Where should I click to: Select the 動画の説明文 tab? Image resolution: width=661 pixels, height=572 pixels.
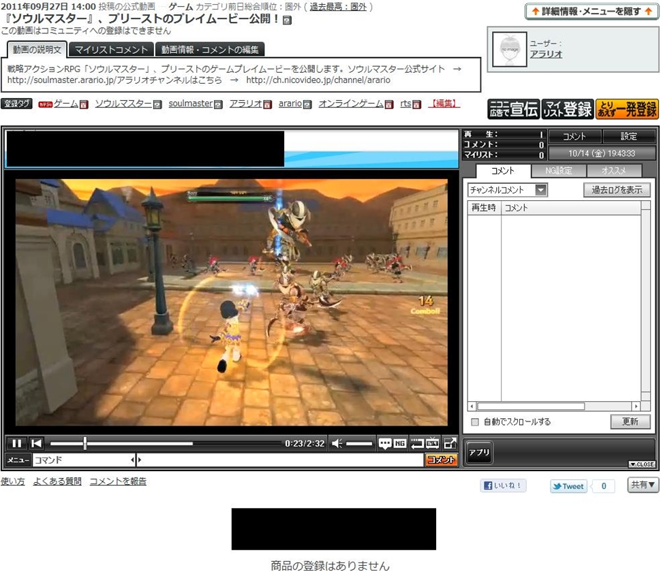(x=37, y=50)
